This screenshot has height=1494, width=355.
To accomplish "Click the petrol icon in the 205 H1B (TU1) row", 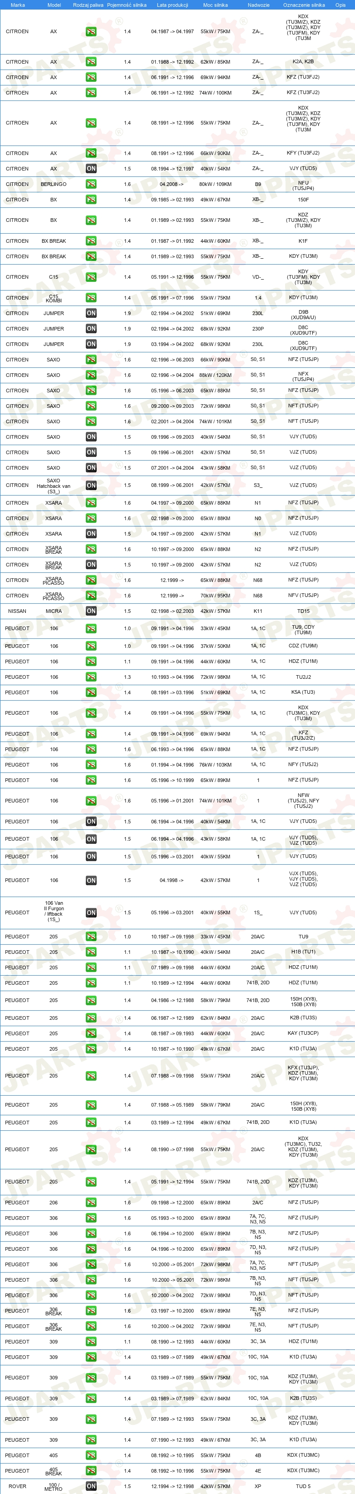I will pos(91,952).
